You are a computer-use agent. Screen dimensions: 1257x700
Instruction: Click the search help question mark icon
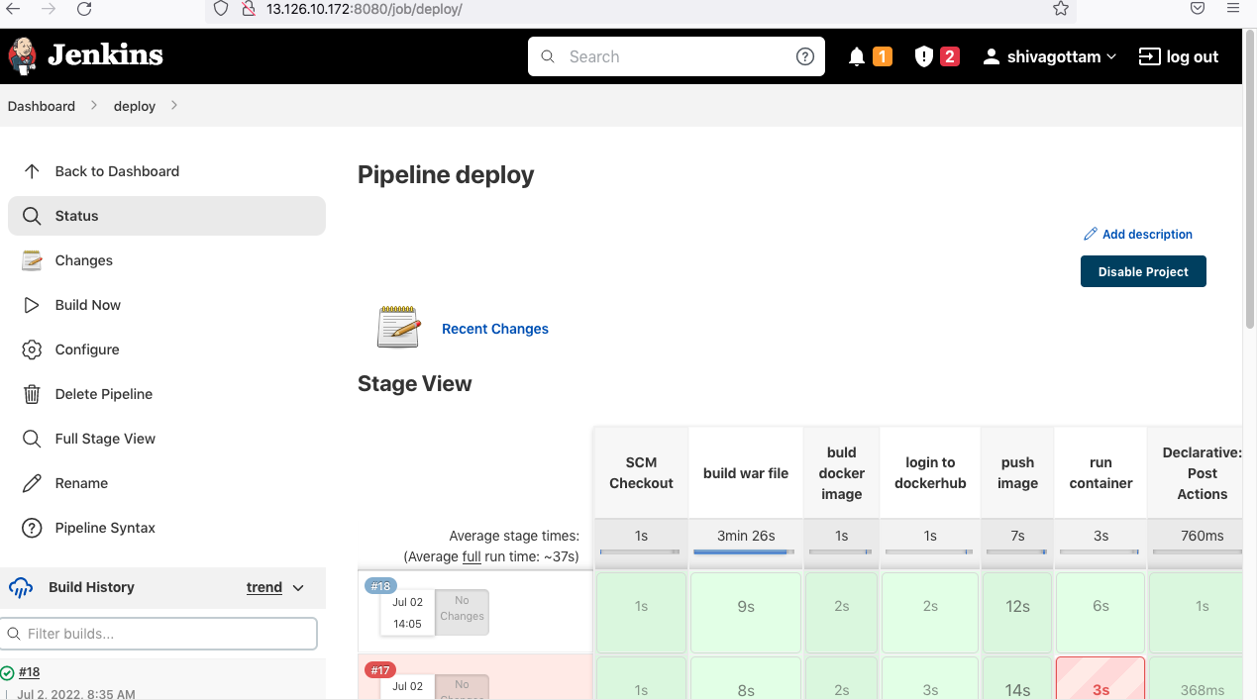coord(805,56)
